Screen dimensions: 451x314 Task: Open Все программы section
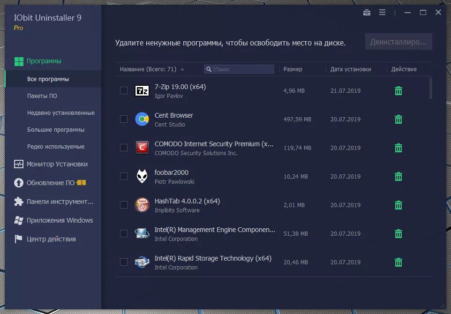point(53,79)
